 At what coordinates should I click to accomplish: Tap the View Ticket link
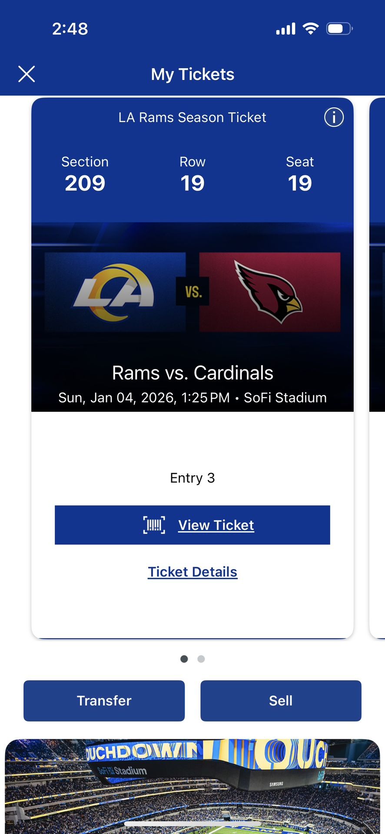point(216,525)
